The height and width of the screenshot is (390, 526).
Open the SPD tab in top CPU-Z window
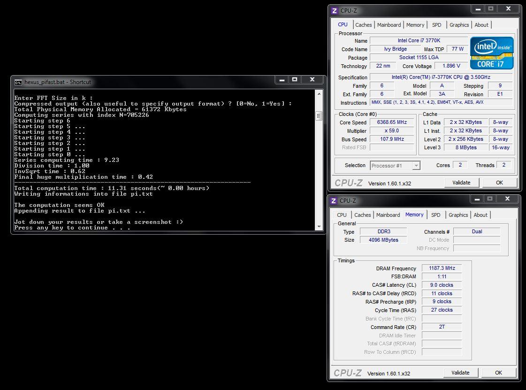[436, 25]
